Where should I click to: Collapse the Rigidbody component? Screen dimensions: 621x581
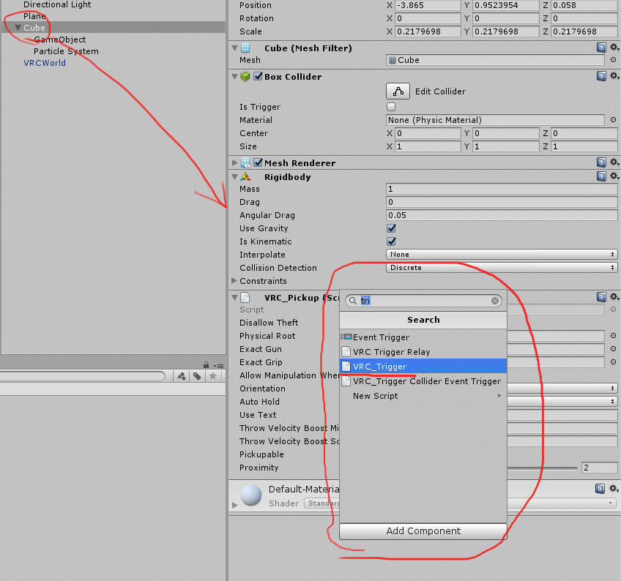pos(234,177)
